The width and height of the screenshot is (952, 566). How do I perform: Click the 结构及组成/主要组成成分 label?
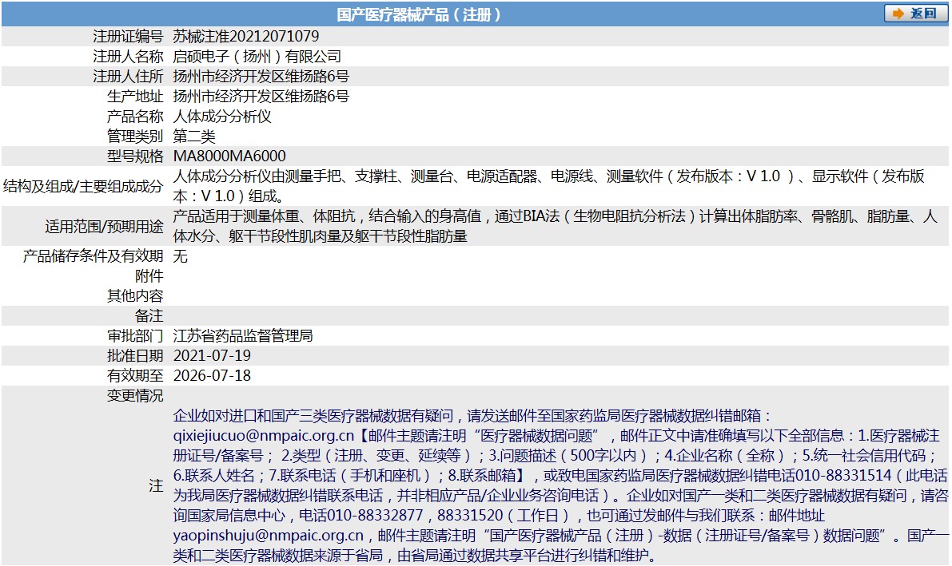(83, 186)
